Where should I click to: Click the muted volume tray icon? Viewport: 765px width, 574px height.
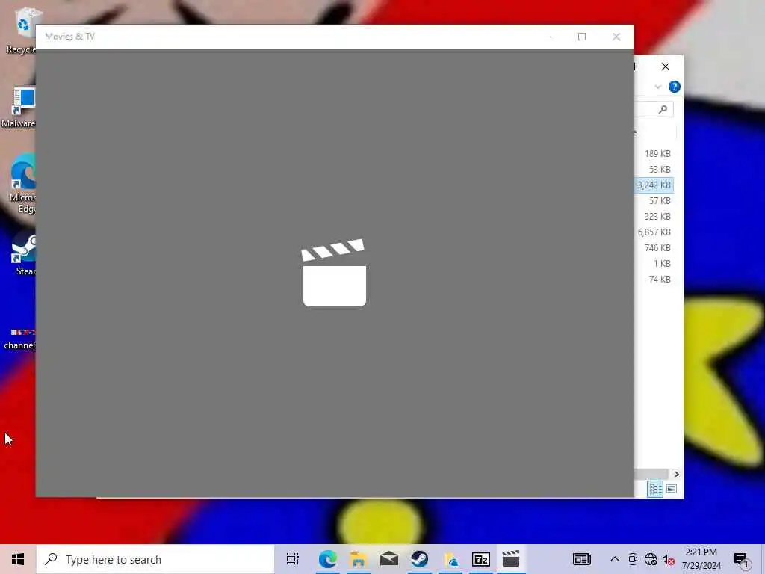(669, 560)
